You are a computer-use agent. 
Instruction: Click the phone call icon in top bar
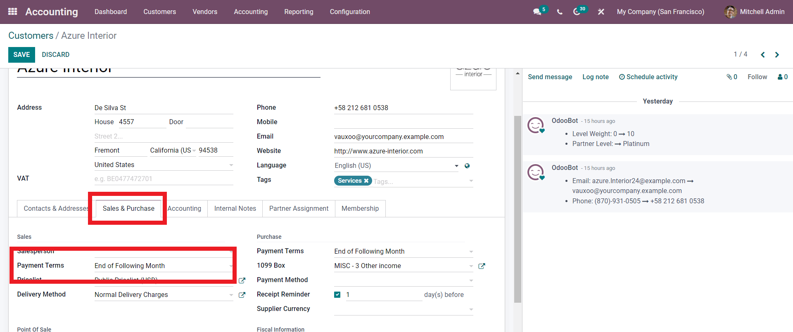560,12
